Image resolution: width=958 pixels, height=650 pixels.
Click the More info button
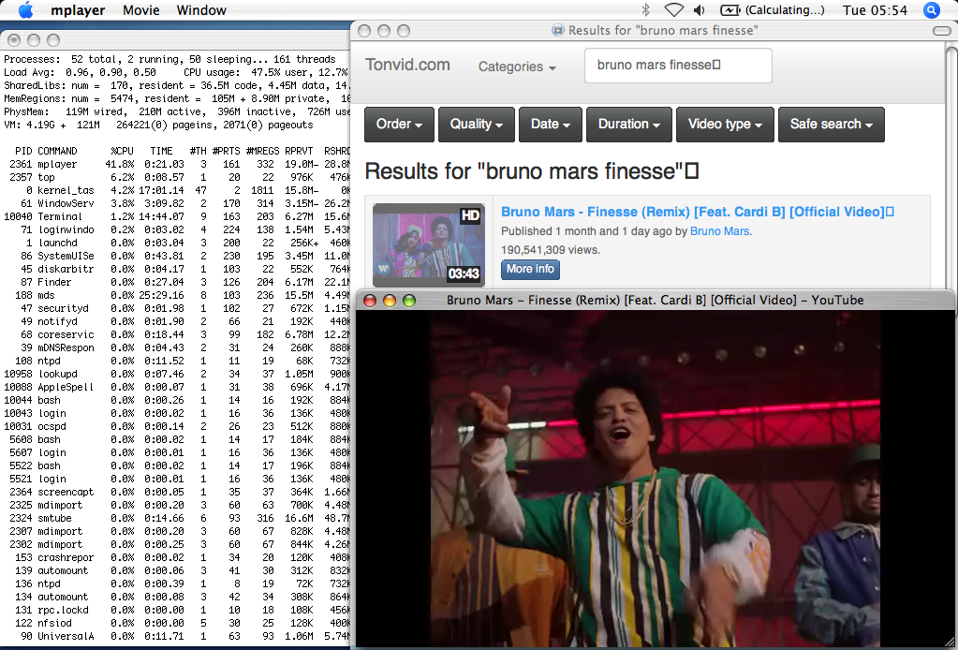(x=530, y=270)
